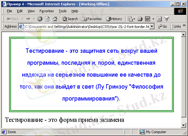Viewport: 188px width, 136px height.
Task: Go to next page with Forward arrow
Action: click(28, 19)
